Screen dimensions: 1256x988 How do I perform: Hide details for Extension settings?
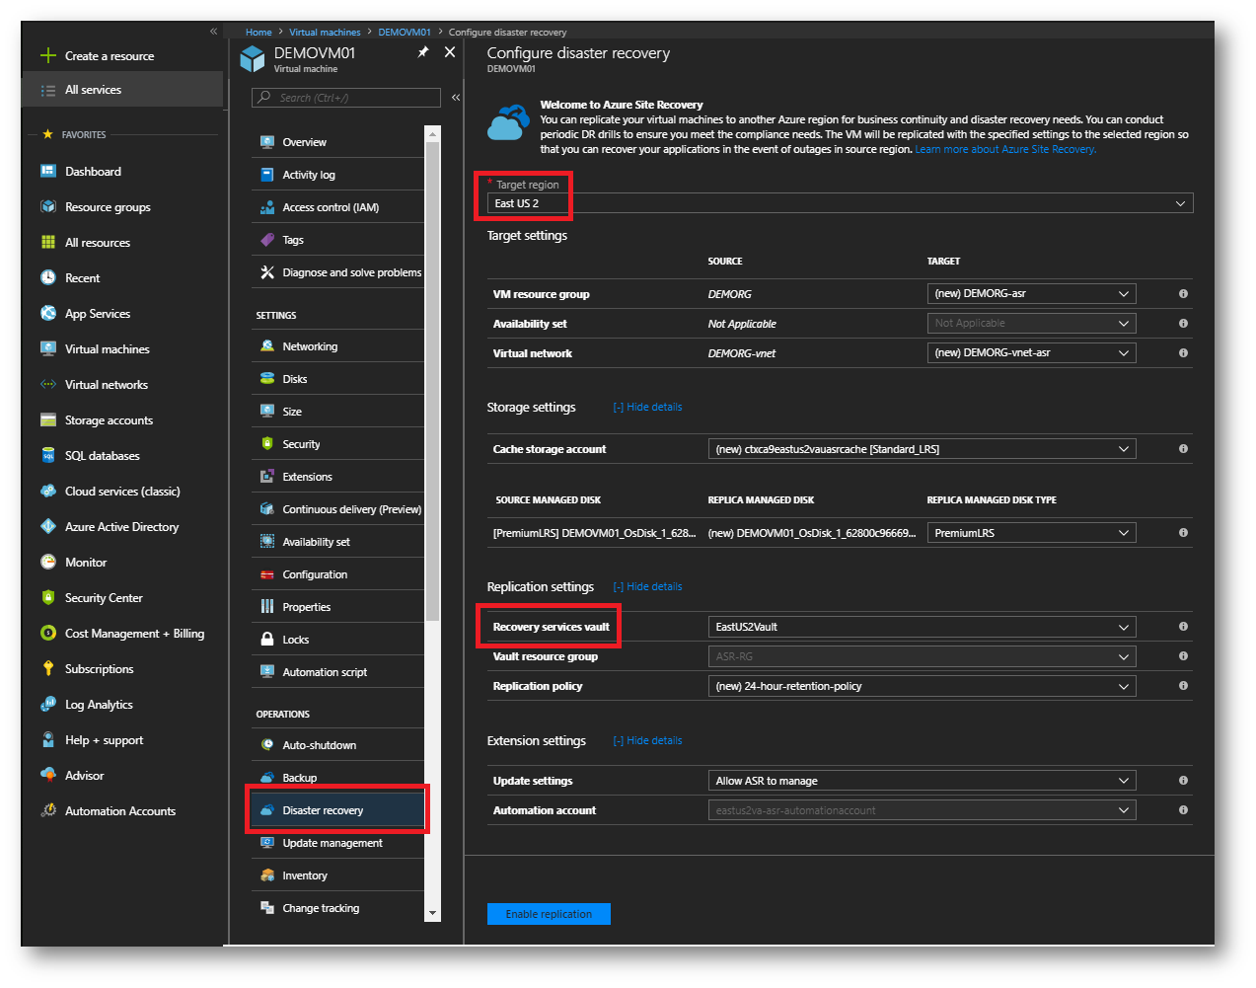647,740
